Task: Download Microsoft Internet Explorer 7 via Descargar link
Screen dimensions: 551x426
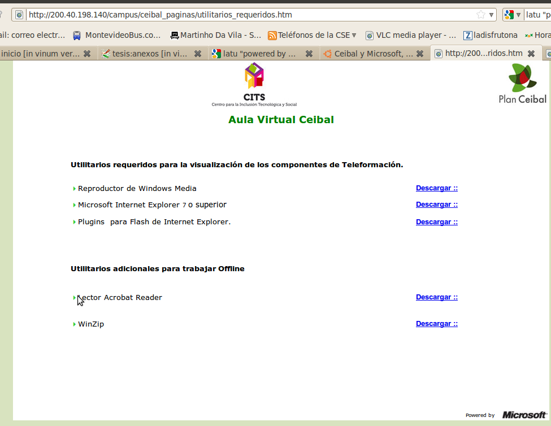Action: pos(436,205)
